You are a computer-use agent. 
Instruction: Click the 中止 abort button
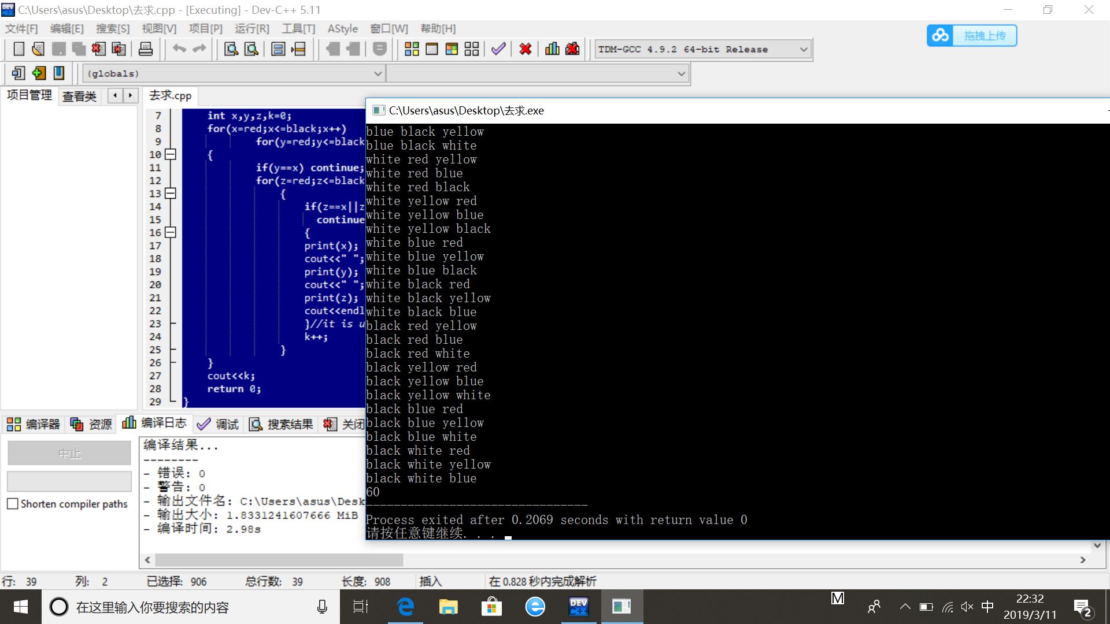(x=69, y=454)
